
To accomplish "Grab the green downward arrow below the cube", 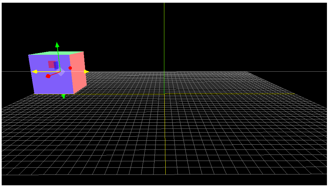I will tap(63, 96).
